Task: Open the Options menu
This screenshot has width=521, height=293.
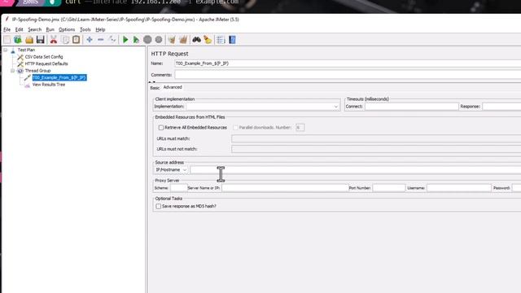Action: [x=67, y=29]
